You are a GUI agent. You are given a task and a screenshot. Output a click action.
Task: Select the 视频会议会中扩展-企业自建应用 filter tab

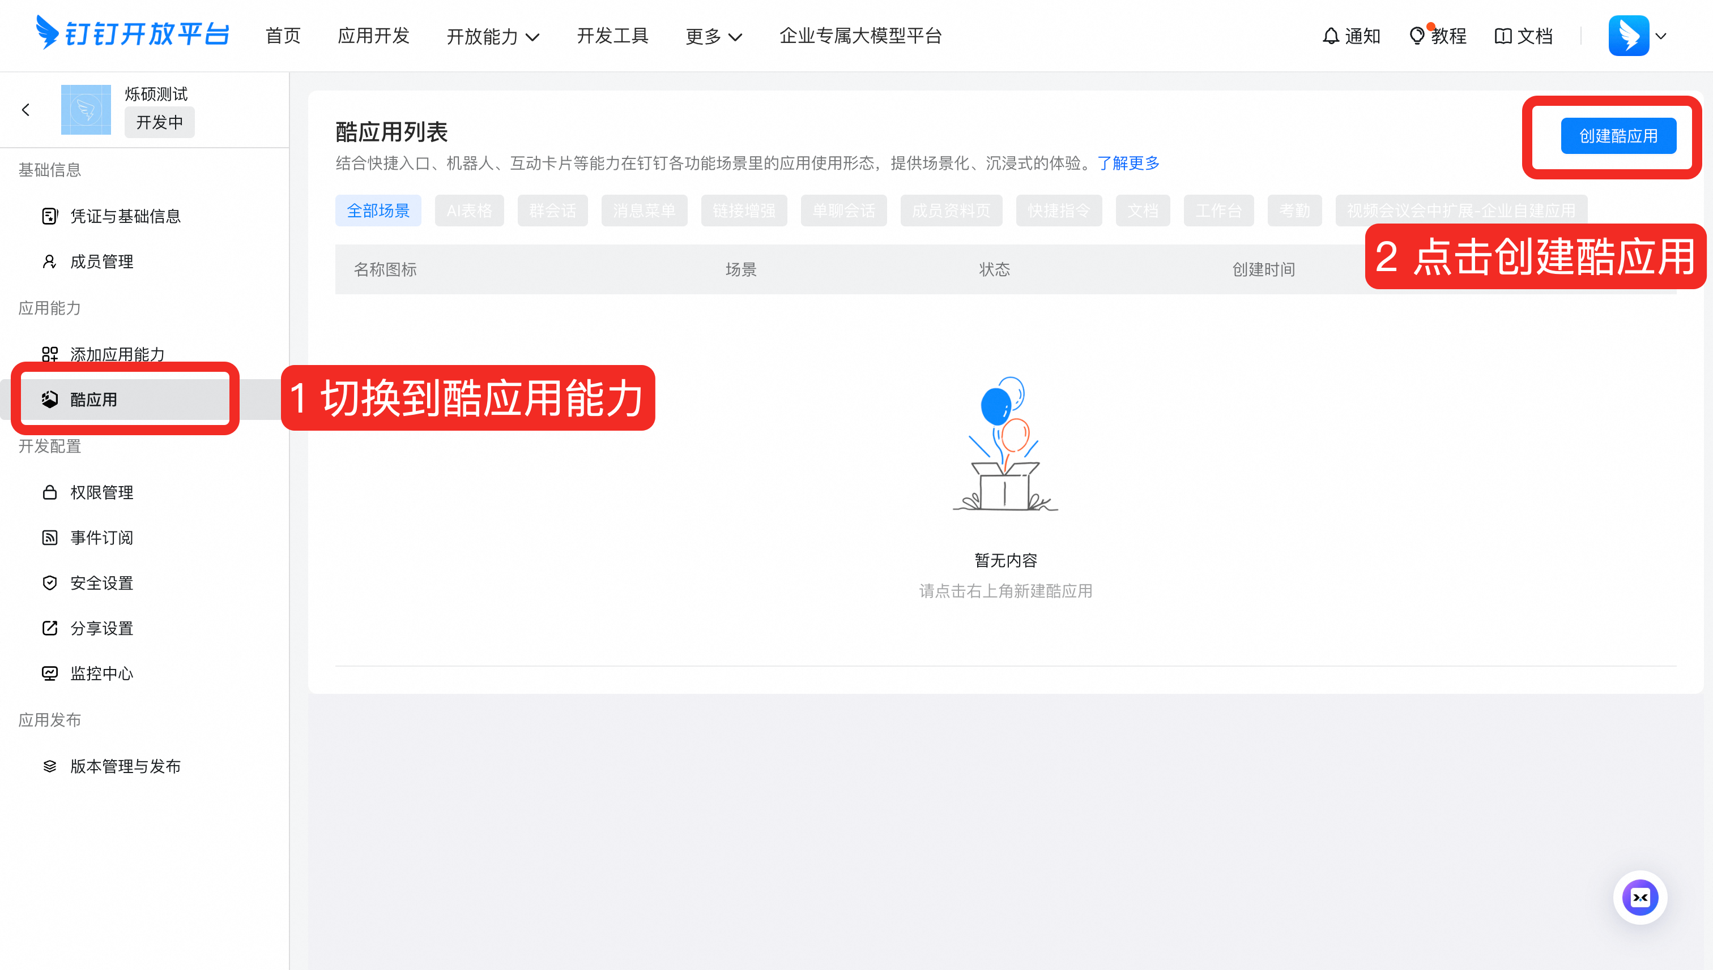pyautogui.click(x=1461, y=211)
